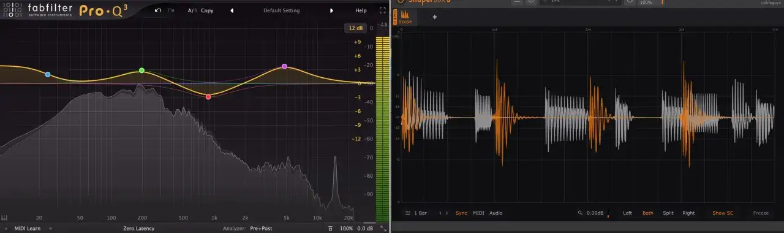Select the Scope tab in ShaperBox
The height and width of the screenshot is (233, 784).
(x=405, y=17)
